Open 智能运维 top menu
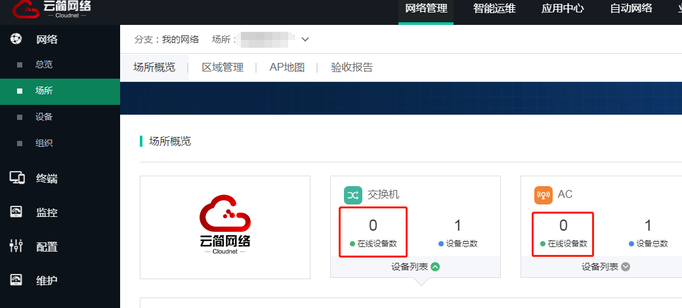 tap(494, 9)
